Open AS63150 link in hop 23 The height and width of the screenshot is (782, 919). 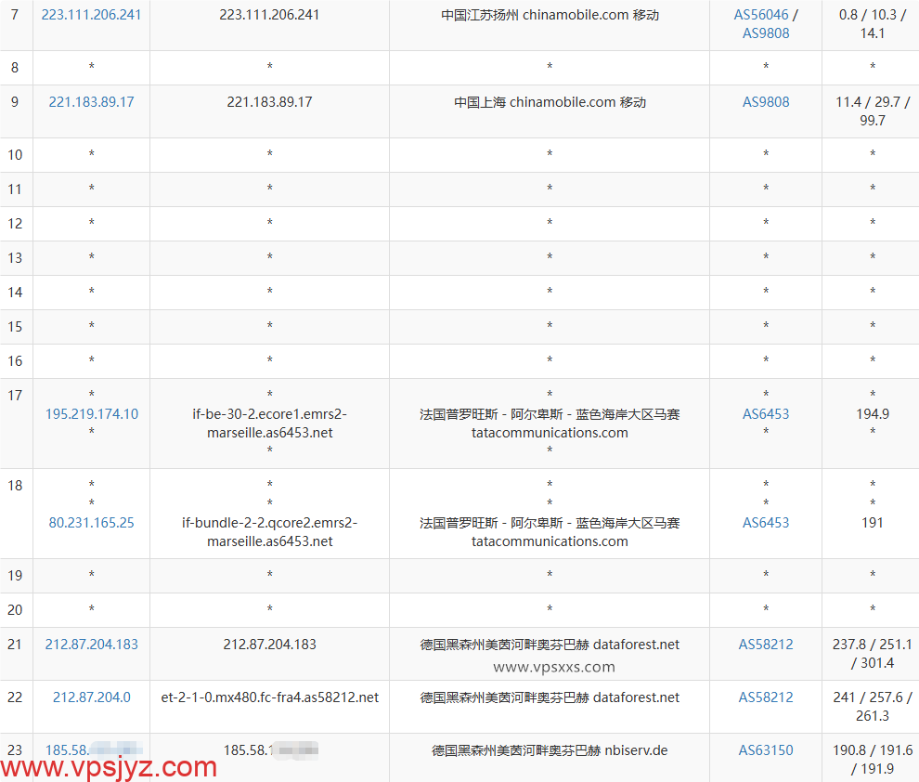tap(766, 749)
